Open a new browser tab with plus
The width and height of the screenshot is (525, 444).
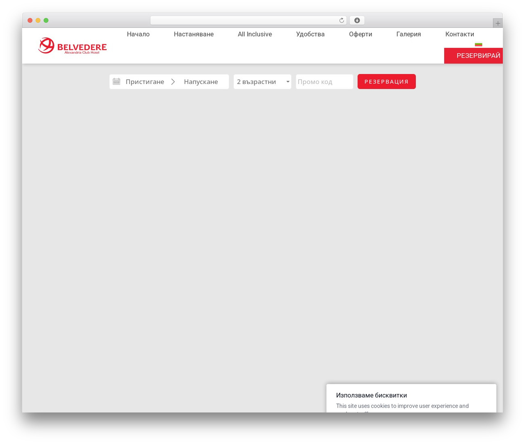(x=498, y=23)
